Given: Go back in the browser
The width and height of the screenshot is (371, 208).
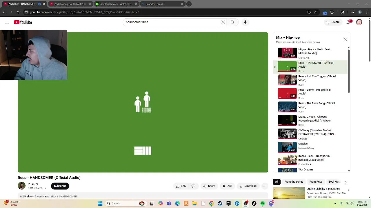Looking at the screenshot, I should 4,12.
